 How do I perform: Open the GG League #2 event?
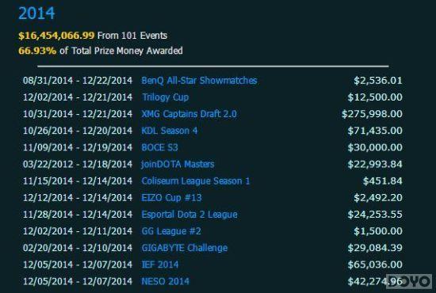pyautogui.click(x=171, y=231)
